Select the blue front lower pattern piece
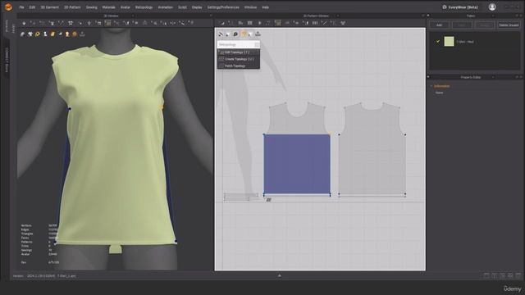The width and height of the screenshot is (525, 295). click(297, 164)
